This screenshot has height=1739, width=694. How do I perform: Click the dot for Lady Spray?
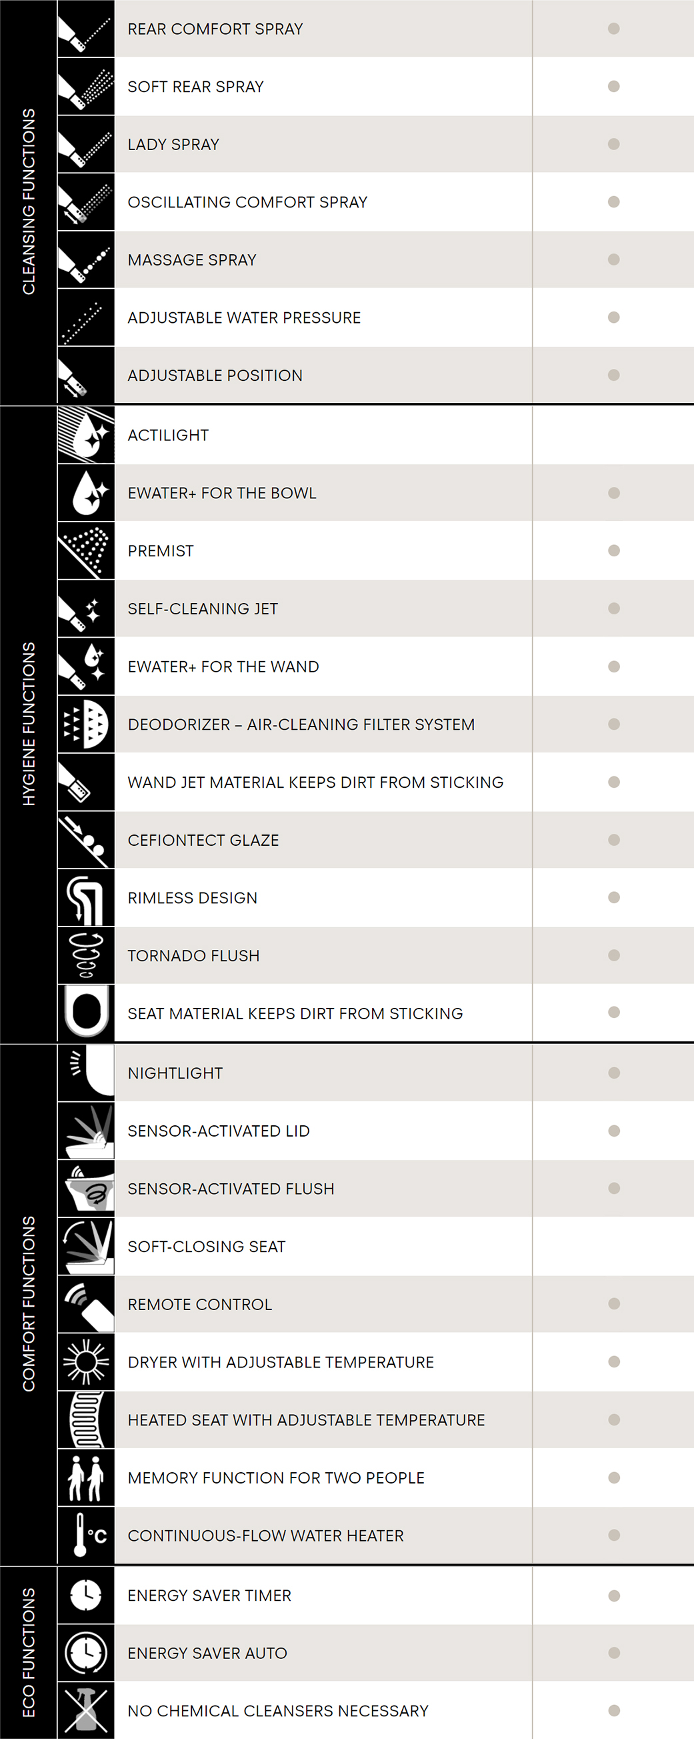(614, 144)
